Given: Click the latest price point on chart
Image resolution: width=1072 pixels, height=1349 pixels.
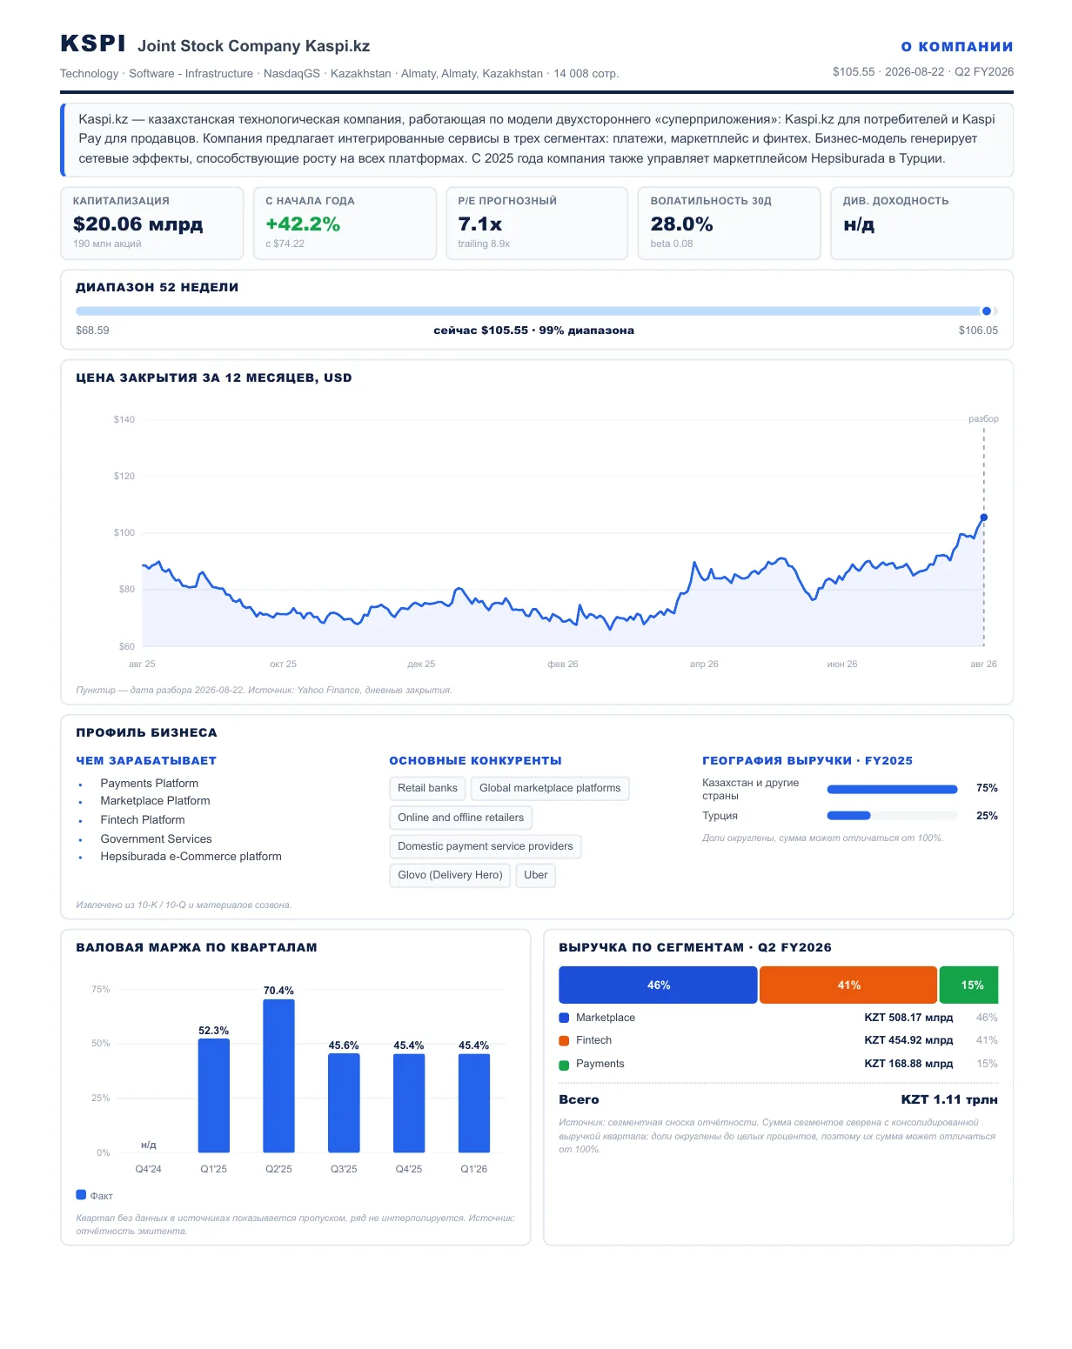Looking at the screenshot, I should click(984, 518).
